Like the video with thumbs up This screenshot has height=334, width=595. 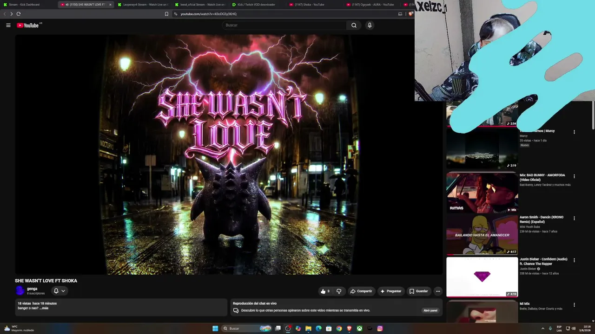[x=325, y=291]
